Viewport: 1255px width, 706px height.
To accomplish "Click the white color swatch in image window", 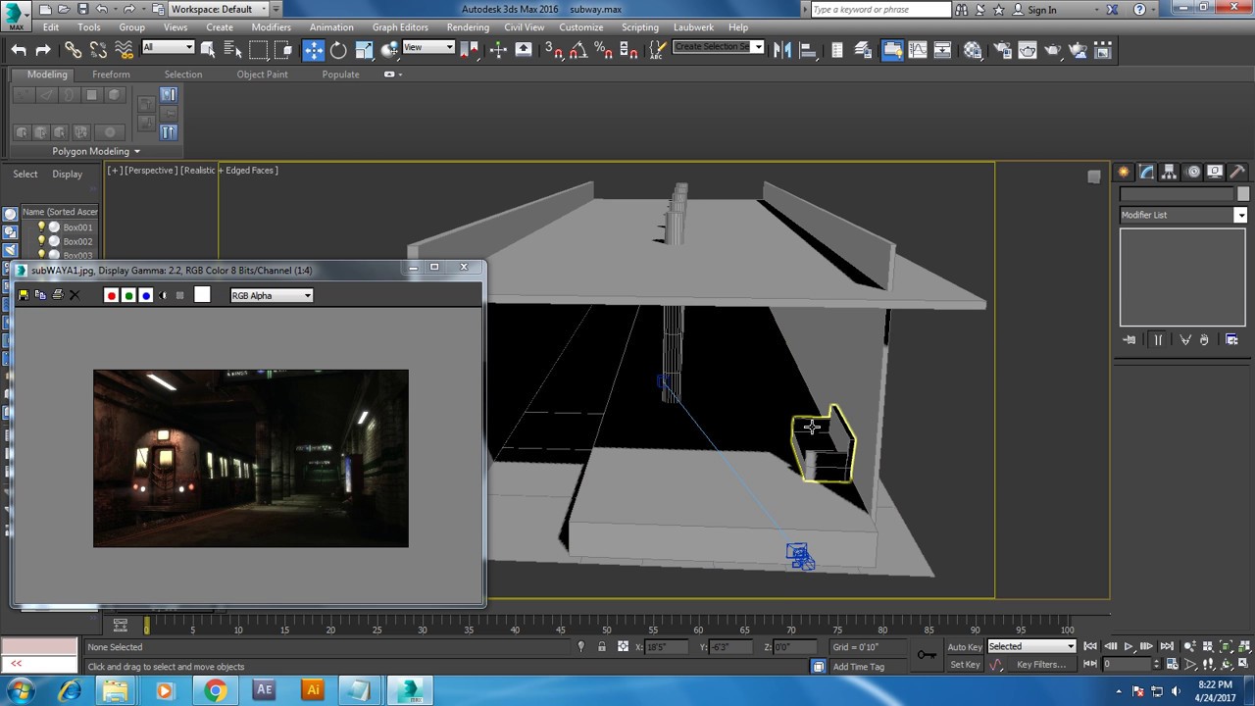I will [x=202, y=295].
